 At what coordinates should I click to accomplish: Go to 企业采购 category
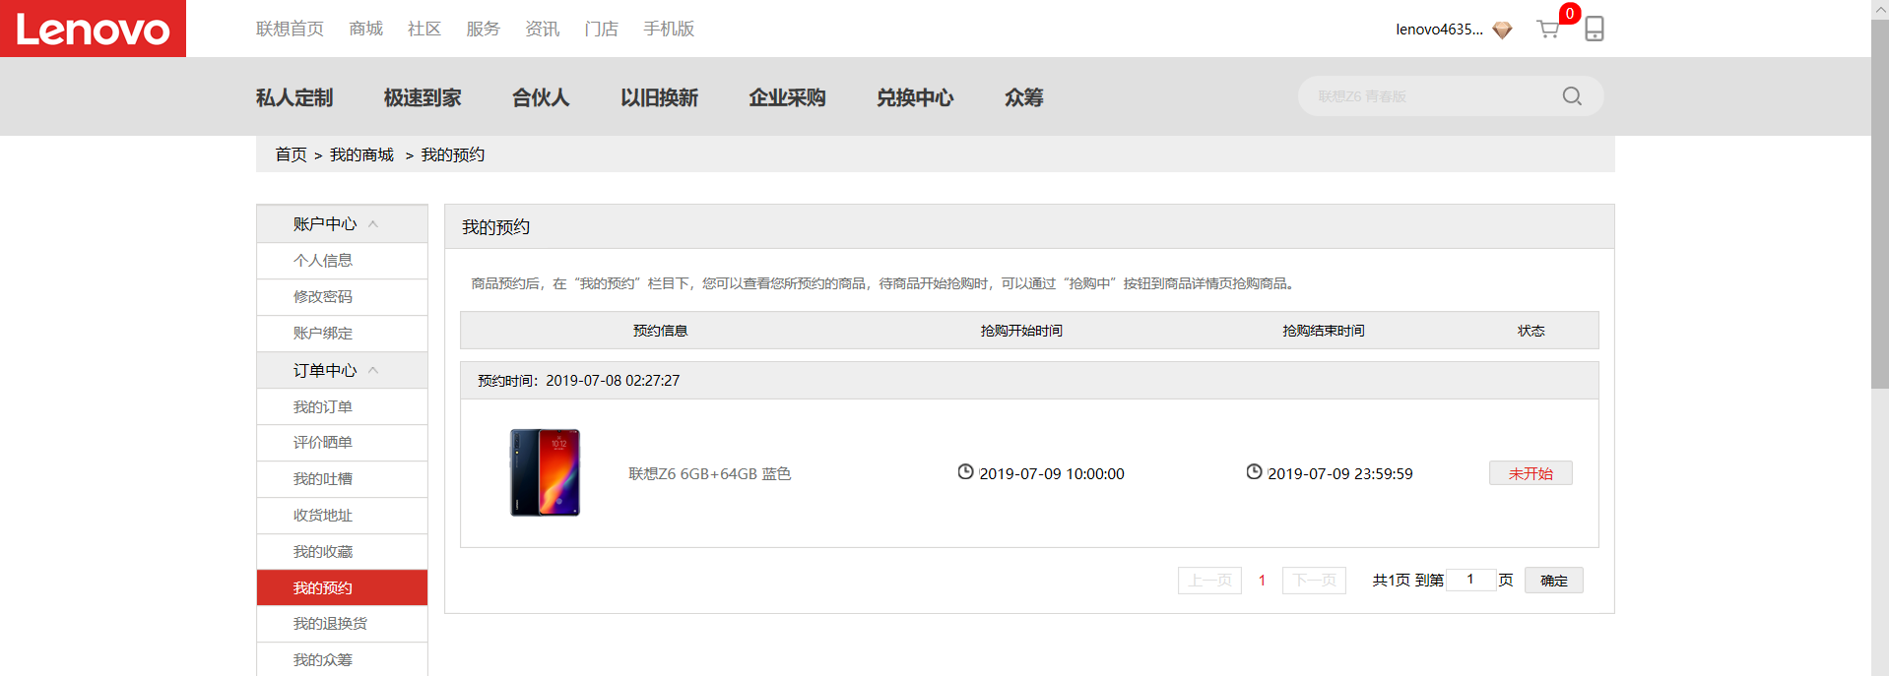(787, 97)
